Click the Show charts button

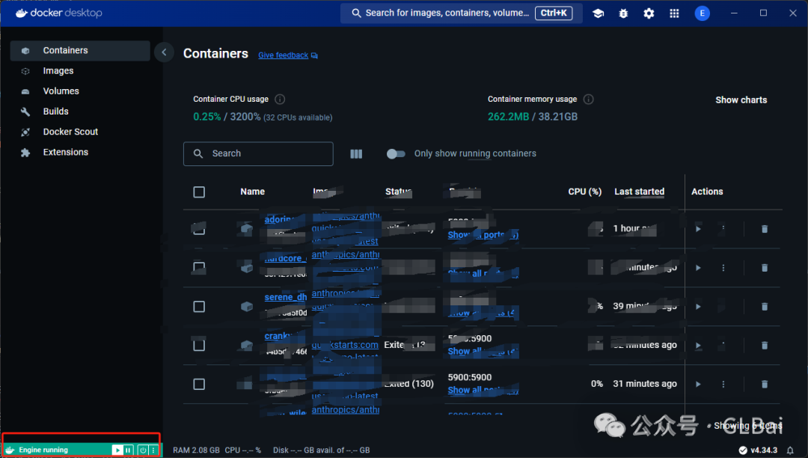[741, 100]
